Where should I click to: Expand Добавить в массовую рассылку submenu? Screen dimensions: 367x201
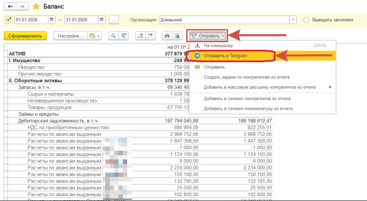pos(260,87)
